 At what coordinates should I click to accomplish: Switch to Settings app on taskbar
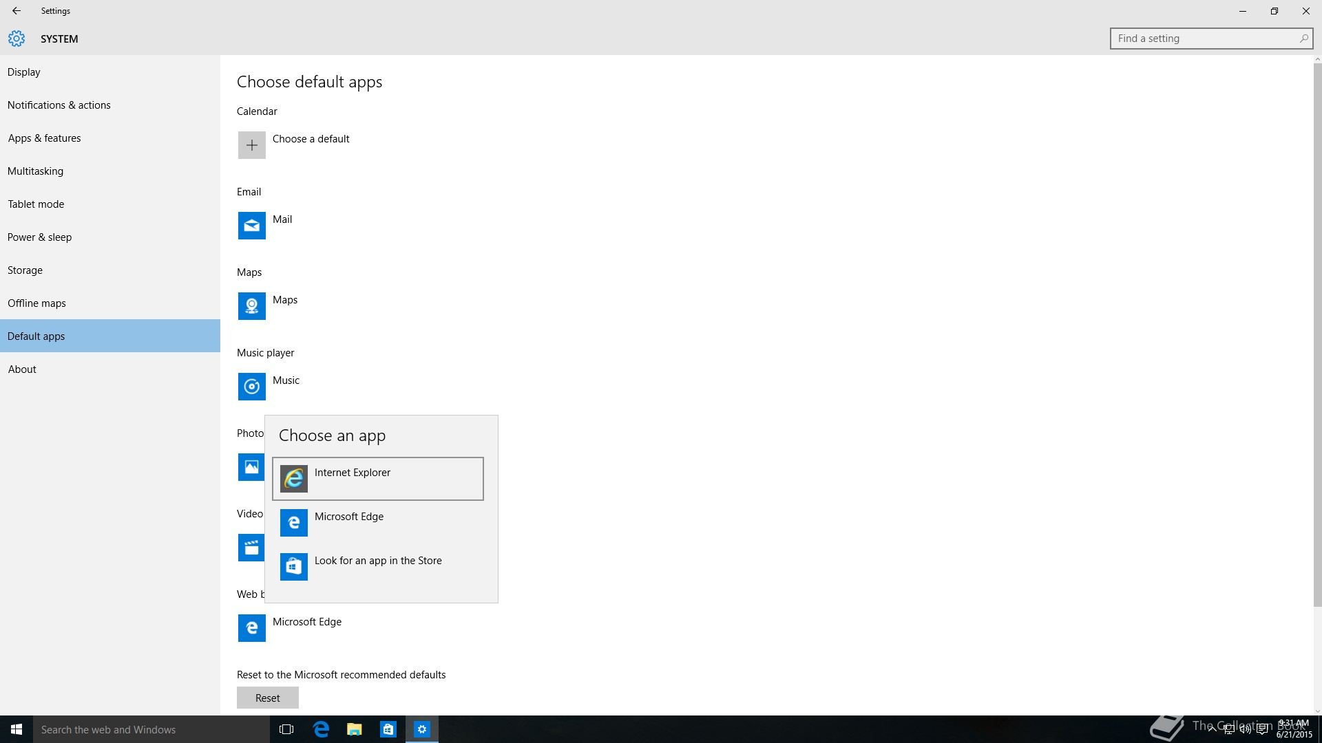click(x=422, y=729)
